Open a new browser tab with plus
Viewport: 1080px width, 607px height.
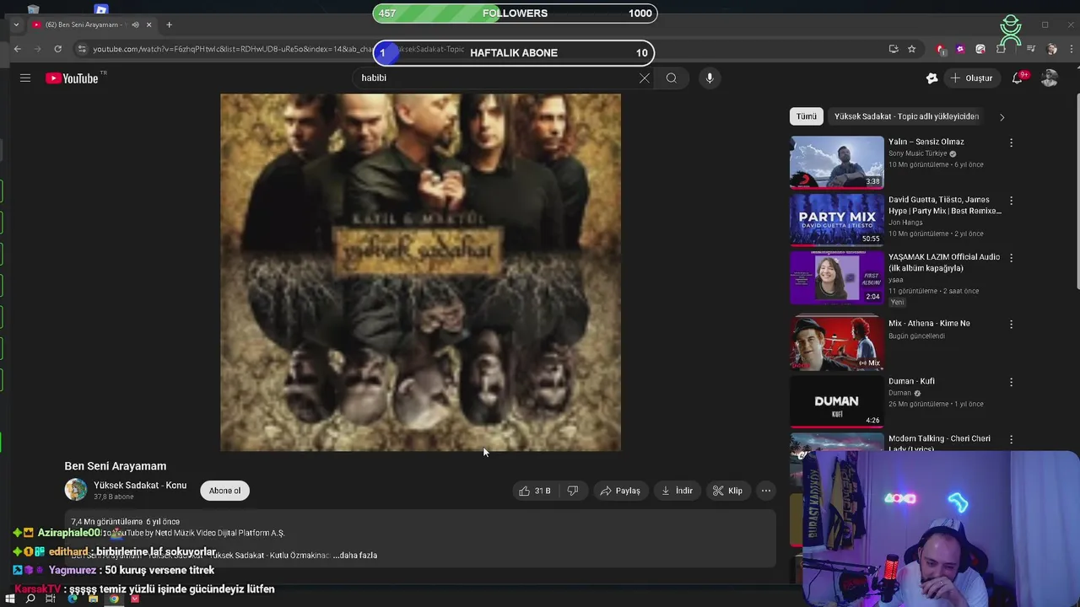(169, 24)
